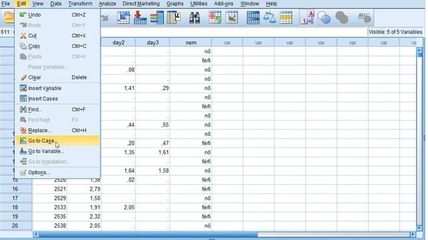Click the Open data document folder icon
The width and height of the screenshot is (428, 240).
tap(9, 17)
